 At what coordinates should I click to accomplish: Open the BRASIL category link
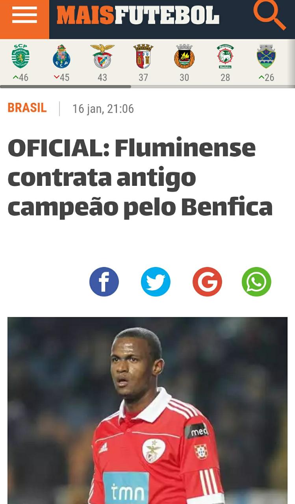tap(27, 108)
